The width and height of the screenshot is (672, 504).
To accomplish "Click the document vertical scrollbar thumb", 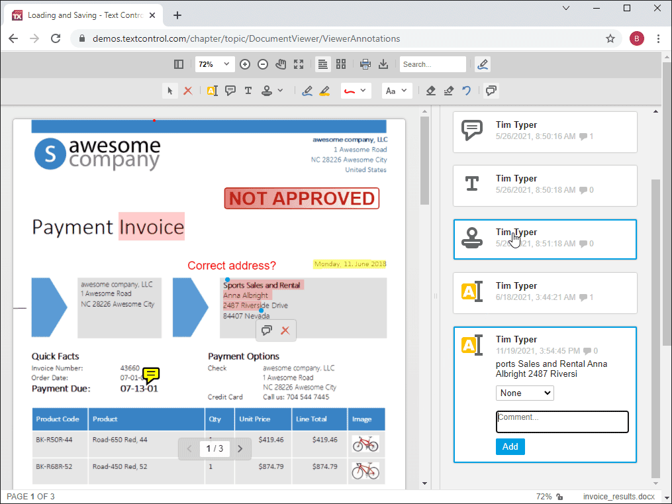I will (424, 160).
